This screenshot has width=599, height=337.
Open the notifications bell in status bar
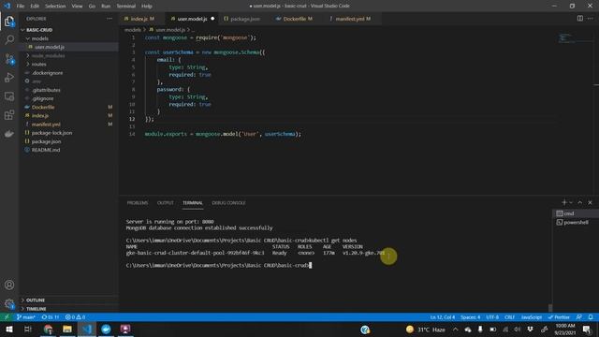tap(591, 317)
